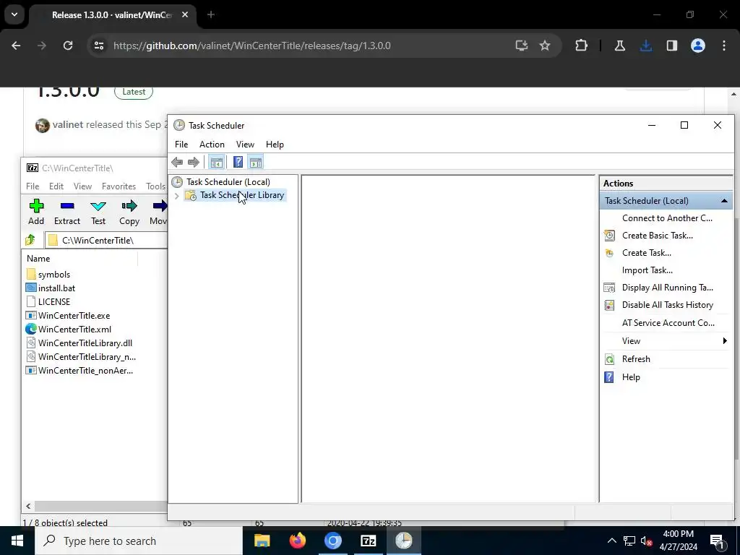
Task: Click valinet author link on GitHub
Action: (67, 124)
